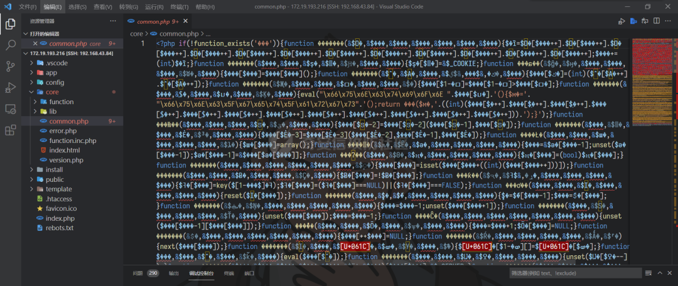
Task: Open 查看(V) menu
Action: tap(103, 7)
